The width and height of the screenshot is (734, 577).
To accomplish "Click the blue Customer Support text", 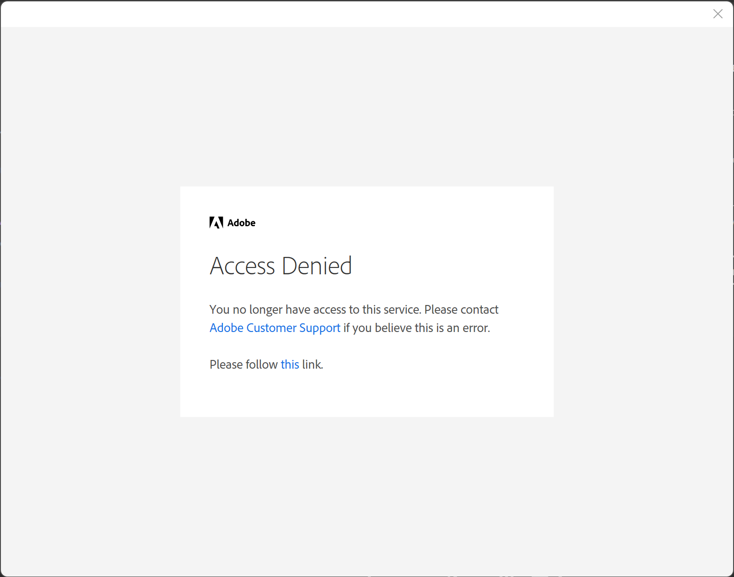I will coord(274,328).
